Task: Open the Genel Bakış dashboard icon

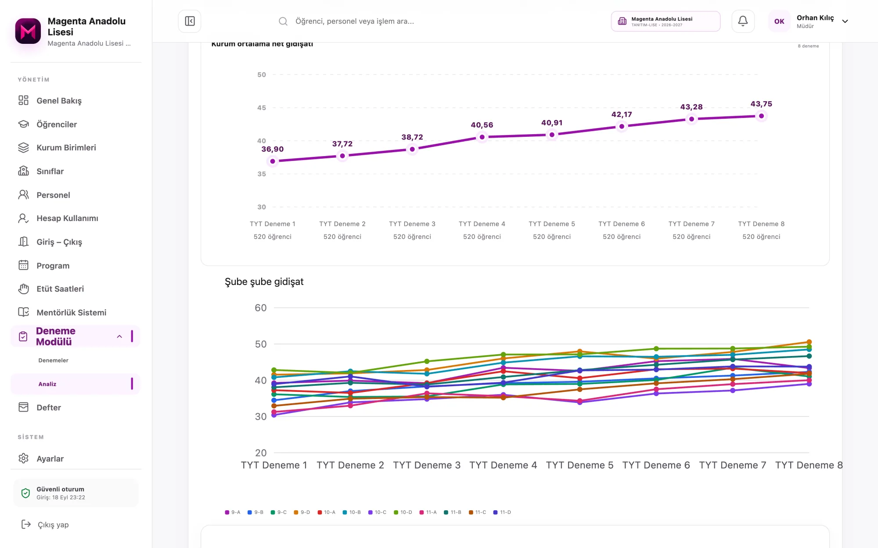Action: tap(23, 100)
